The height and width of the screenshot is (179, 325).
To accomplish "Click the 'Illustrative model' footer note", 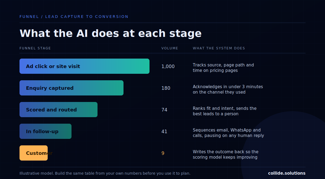I will [x=105, y=173].
